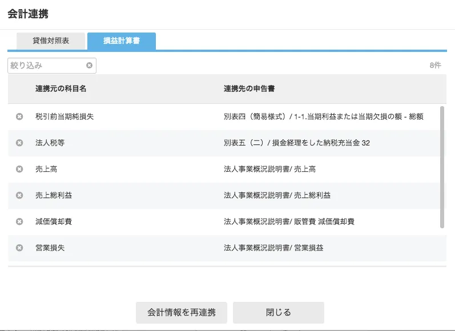Remove the 売上高 linkage entry

(19, 169)
